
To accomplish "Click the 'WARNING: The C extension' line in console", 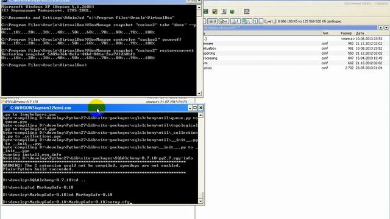I will click(92, 165).
